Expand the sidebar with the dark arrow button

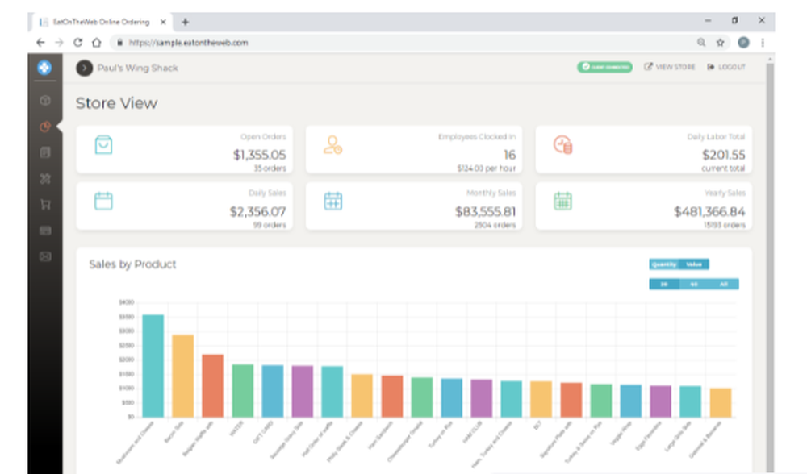click(85, 68)
